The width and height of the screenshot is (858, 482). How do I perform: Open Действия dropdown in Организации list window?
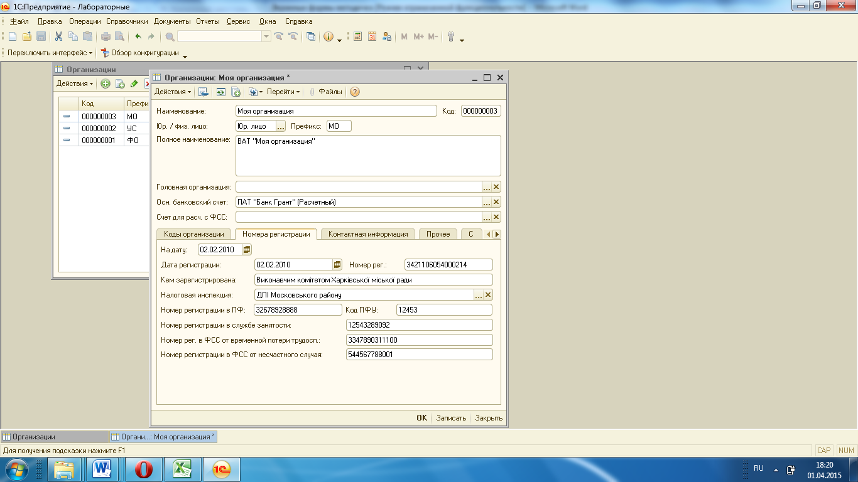point(75,83)
